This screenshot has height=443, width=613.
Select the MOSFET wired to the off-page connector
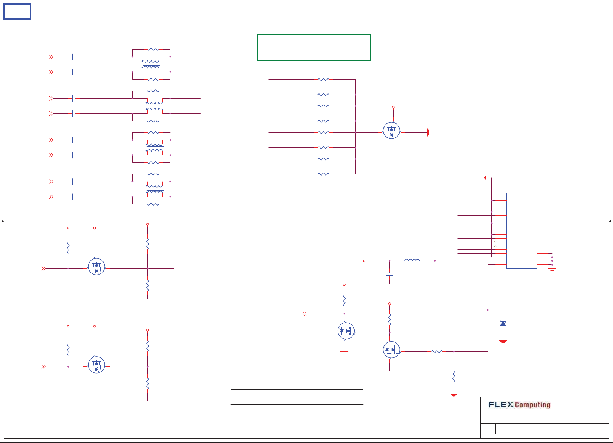346,331
